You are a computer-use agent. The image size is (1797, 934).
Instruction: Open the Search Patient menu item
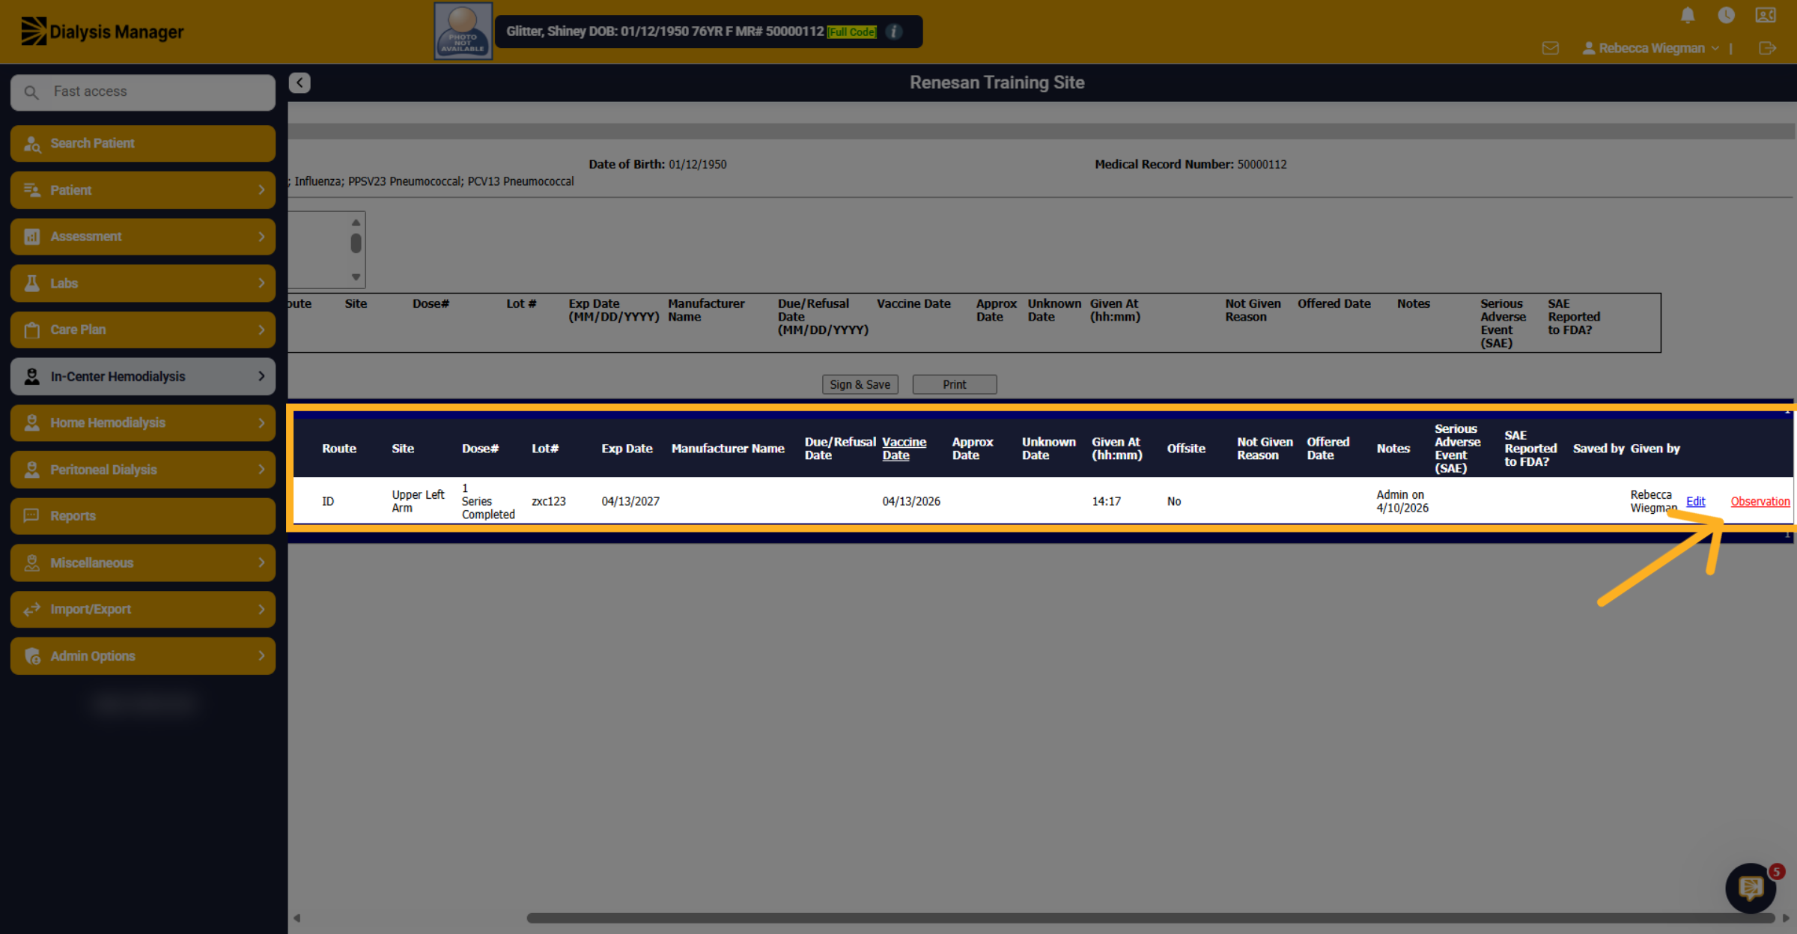coord(143,144)
